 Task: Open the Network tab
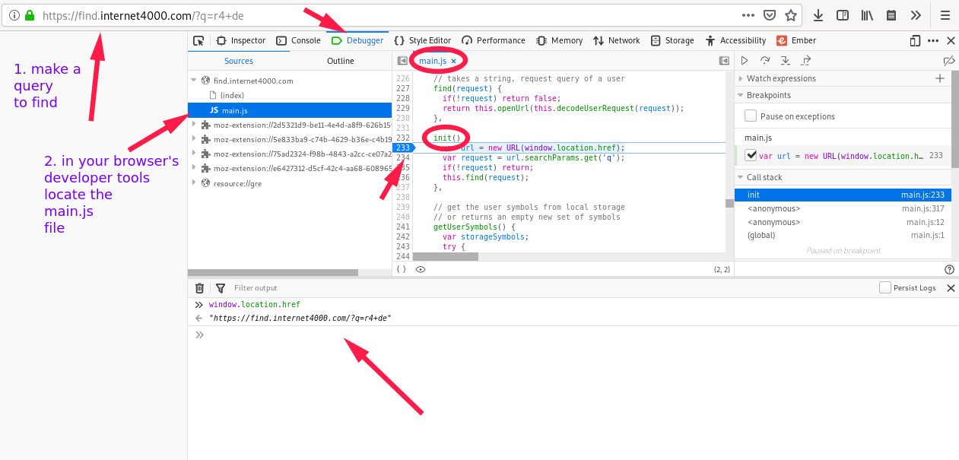point(617,41)
